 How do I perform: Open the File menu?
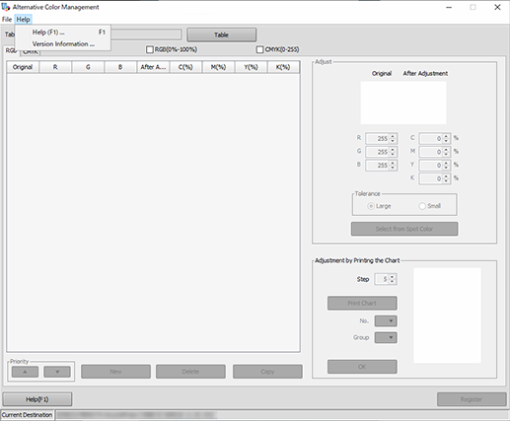7,20
